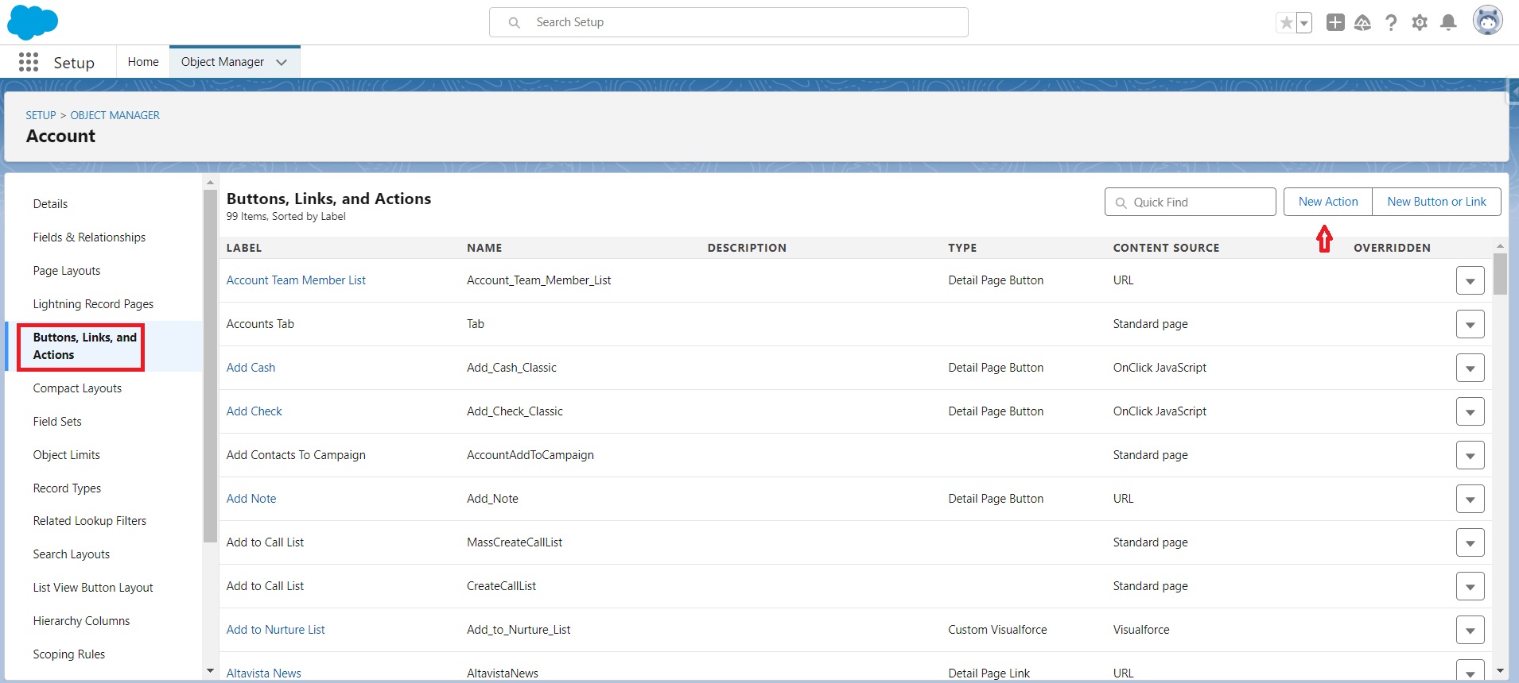
Task: Open Compact Layouts section
Action: click(77, 388)
